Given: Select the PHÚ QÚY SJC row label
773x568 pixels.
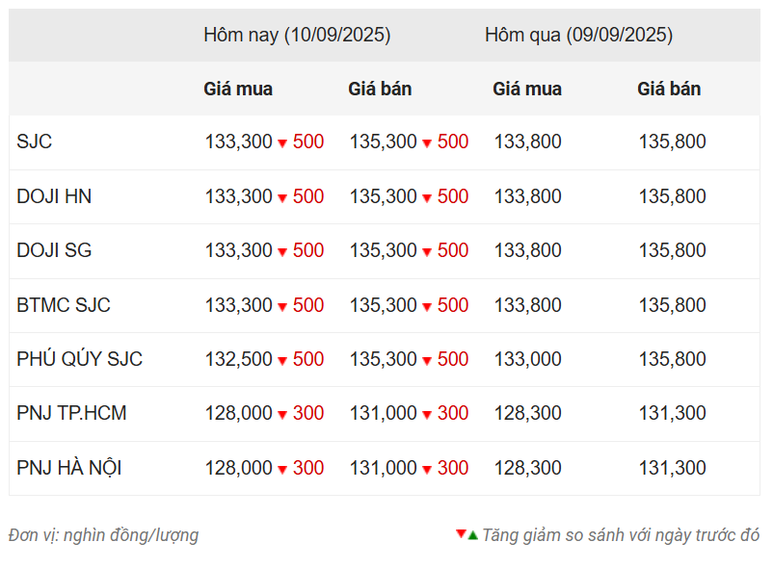Looking at the screenshot, I should pos(80,359).
